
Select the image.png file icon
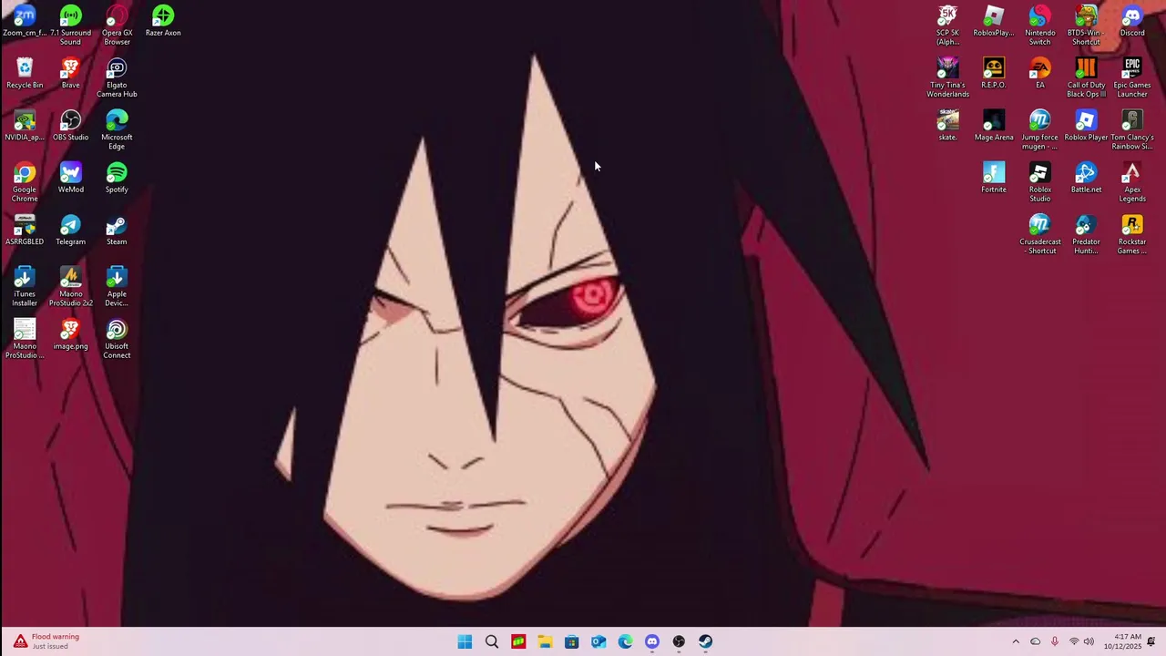(70, 335)
